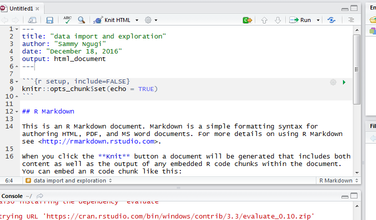
Task: Click the date line 'December 18, 2016'
Action: (x=72, y=51)
